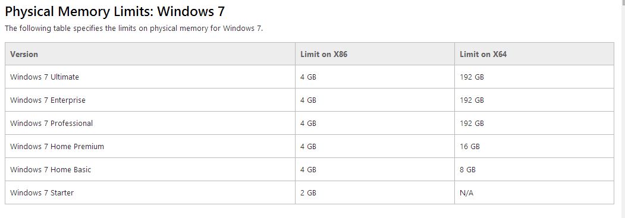
Task: Click the Windows 7 Professional row label
Action: point(51,124)
